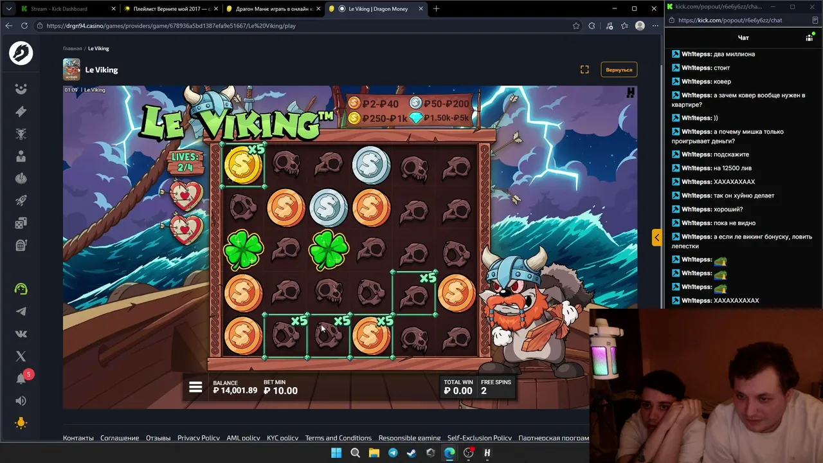The image size is (823, 463).
Task: Open the tab search dropdown arrow
Action: (x=8, y=9)
